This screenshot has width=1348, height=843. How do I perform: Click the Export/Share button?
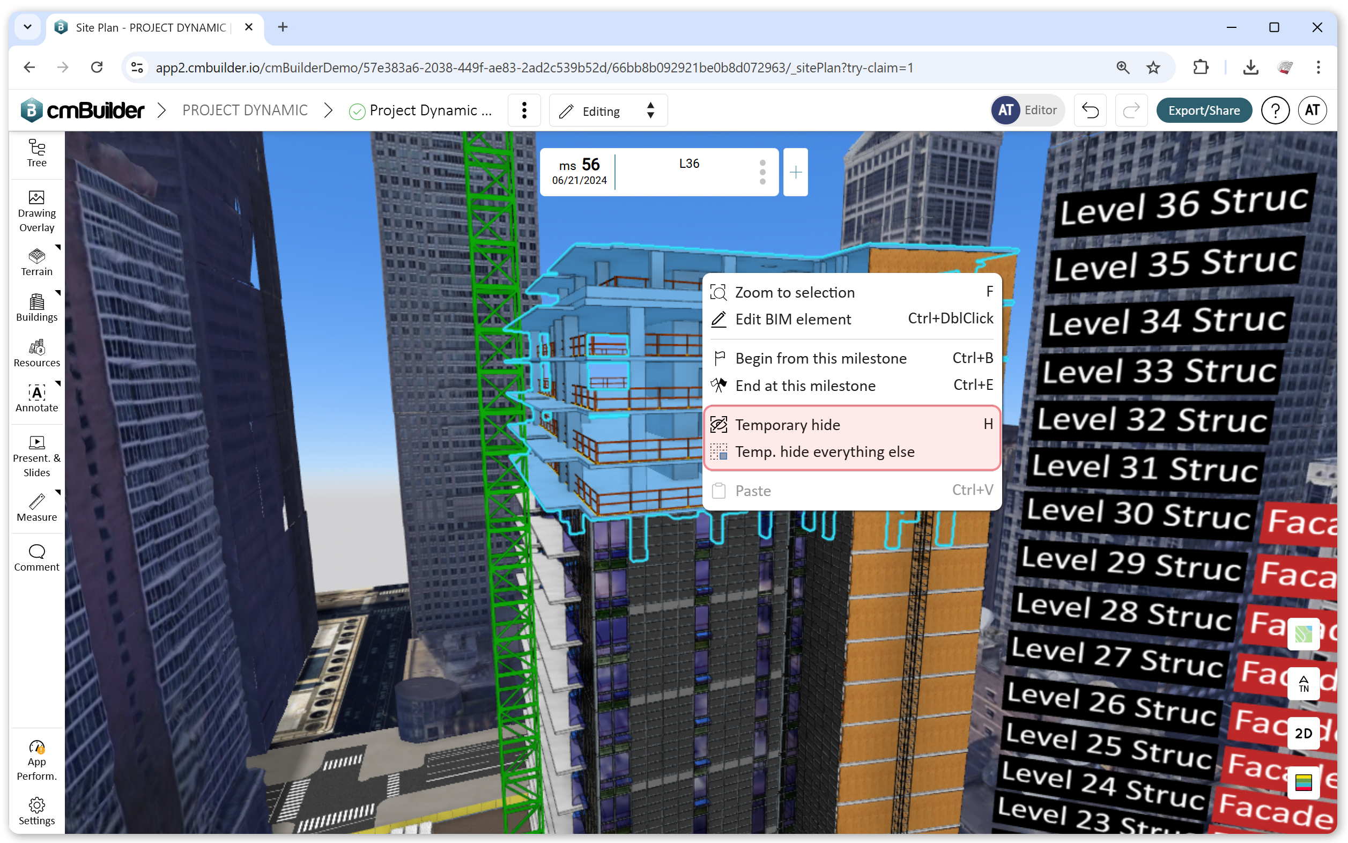tap(1204, 110)
